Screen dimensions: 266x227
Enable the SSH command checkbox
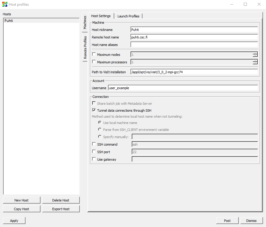pyautogui.click(x=94, y=144)
